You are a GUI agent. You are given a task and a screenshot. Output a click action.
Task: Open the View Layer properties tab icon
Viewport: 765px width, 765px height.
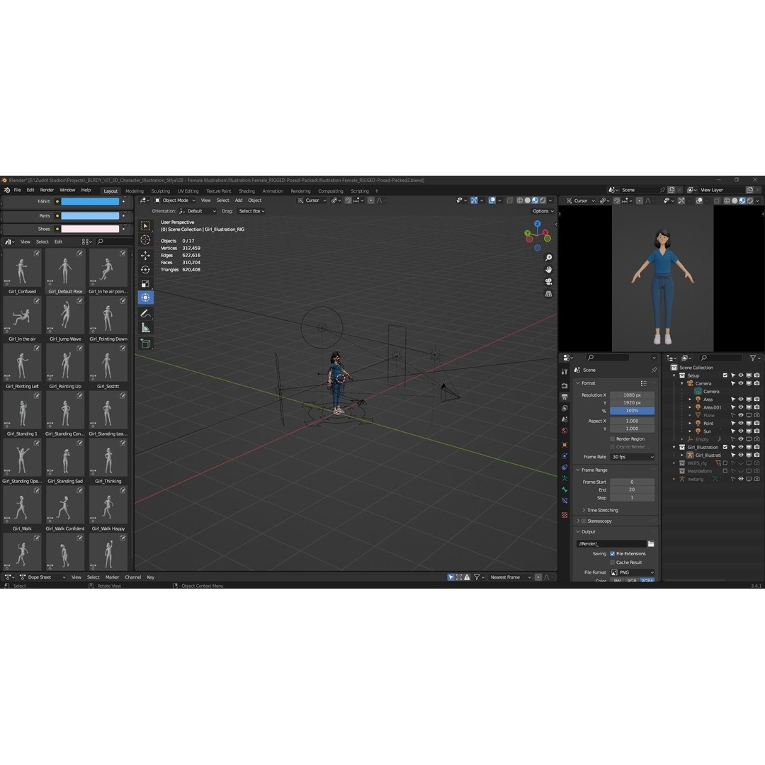pyautogui.click(x=565, y=408)
